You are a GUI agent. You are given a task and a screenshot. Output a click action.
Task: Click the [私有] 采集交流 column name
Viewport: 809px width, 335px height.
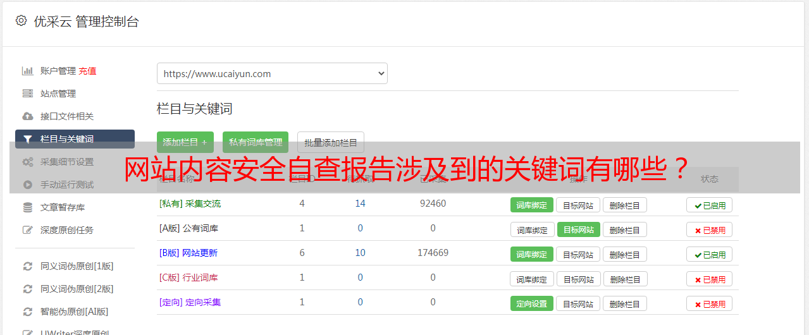click(190, 204)
